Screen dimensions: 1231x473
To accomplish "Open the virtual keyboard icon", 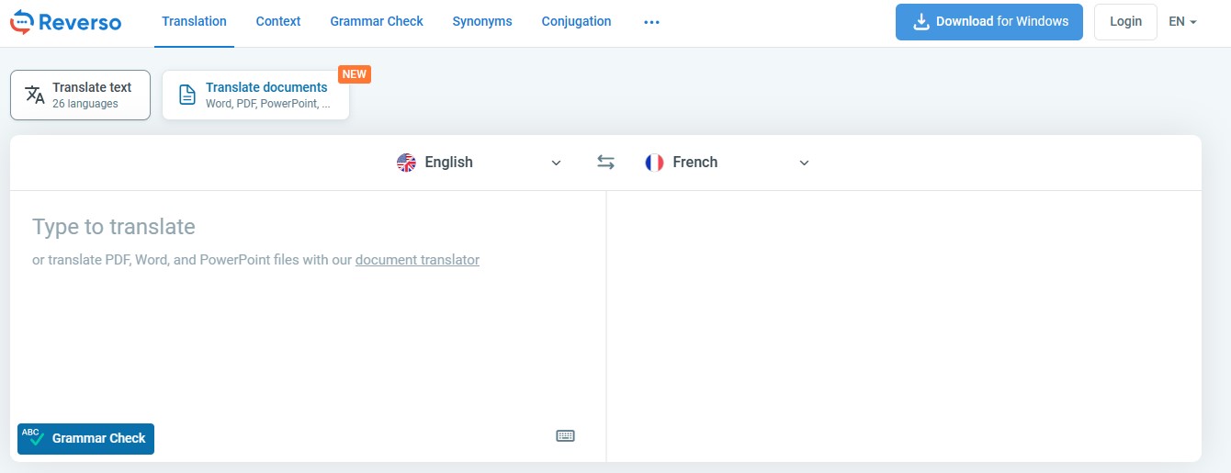I will tap(566, 435).
